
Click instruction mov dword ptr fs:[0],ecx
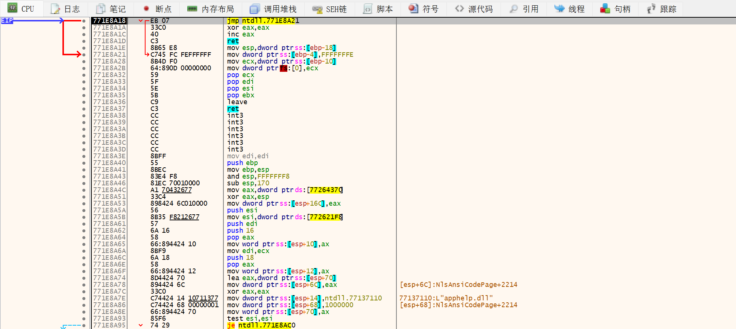(273, 68)
